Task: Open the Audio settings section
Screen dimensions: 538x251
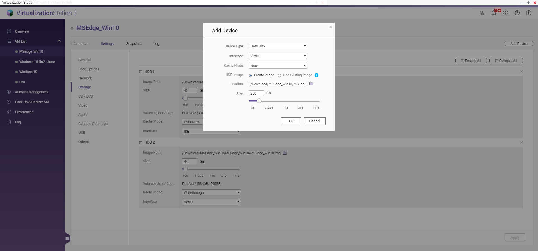Action: pyautogui.click(x=83, y=114)
